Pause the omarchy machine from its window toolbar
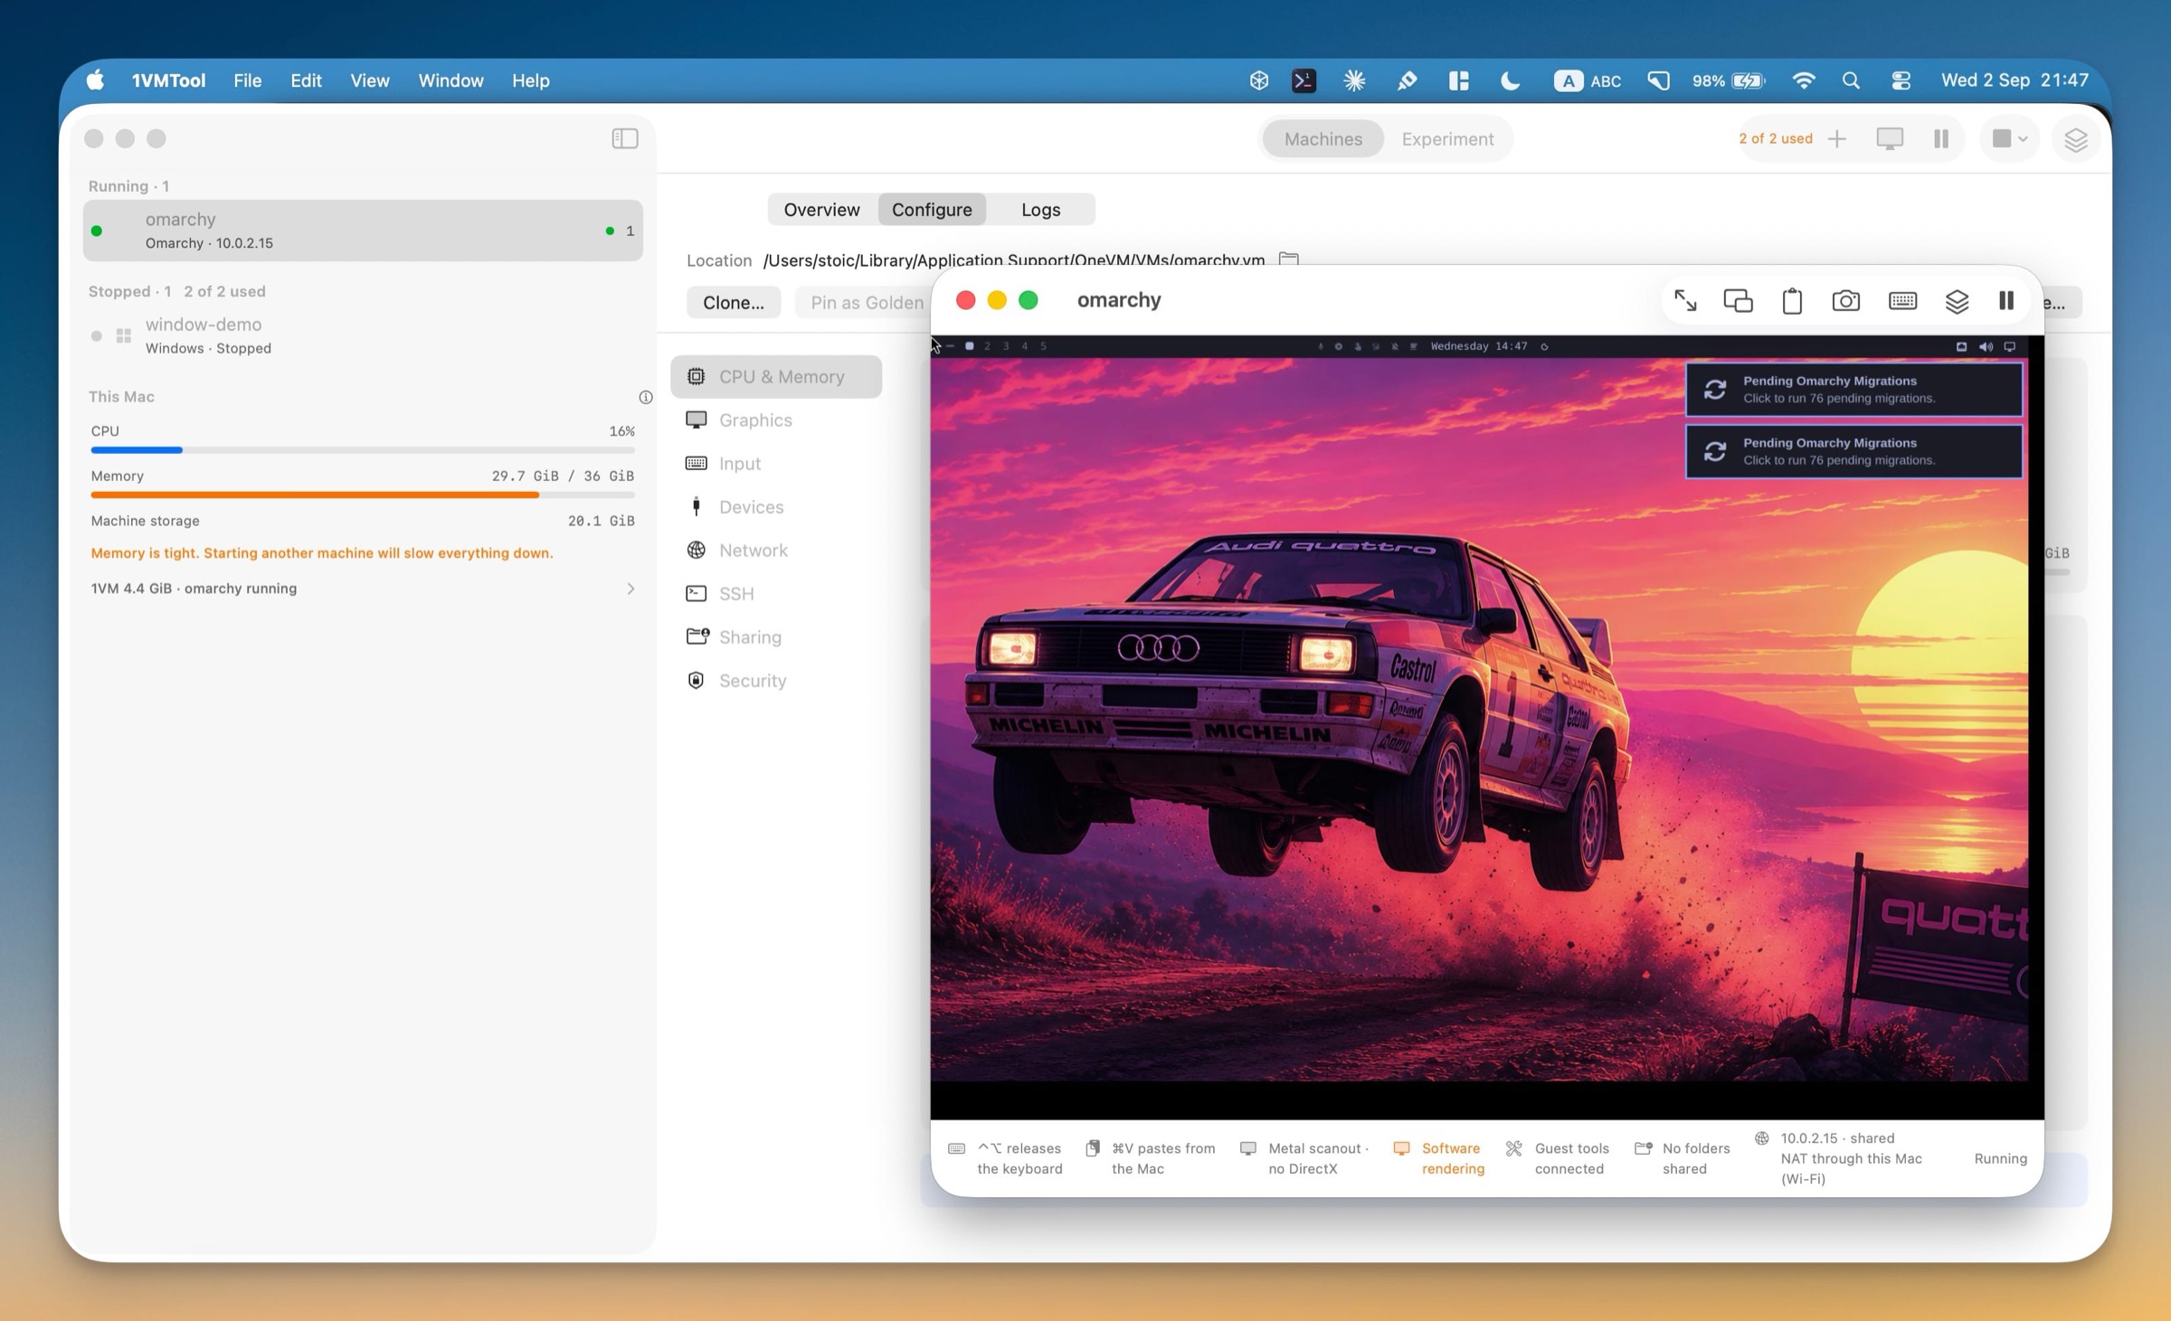This screenshot has width=2171, height=1321. (x=2005, y=300)
